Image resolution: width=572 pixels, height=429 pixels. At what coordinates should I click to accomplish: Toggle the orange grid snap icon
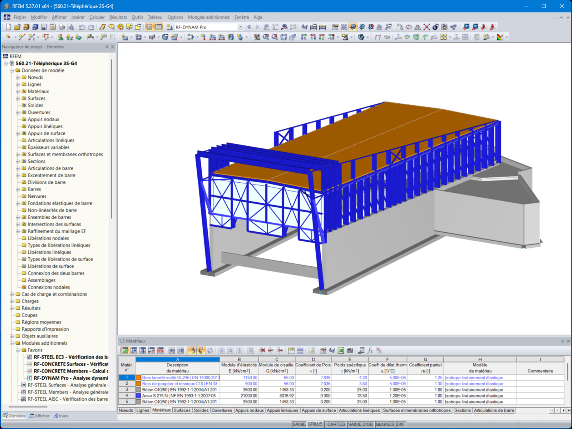[354, 27]
